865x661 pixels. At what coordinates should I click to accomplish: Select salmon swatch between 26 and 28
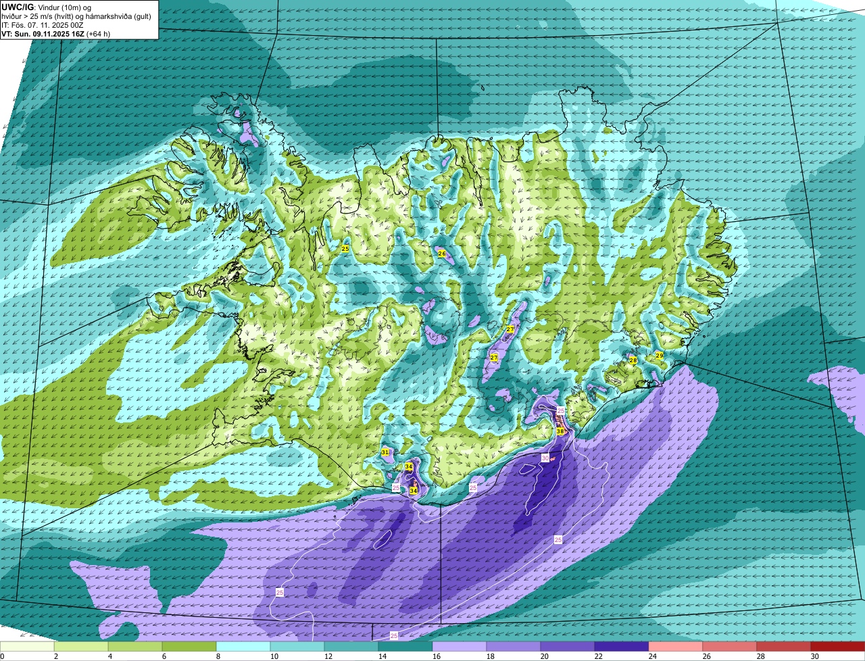click(x=730, y=647)
